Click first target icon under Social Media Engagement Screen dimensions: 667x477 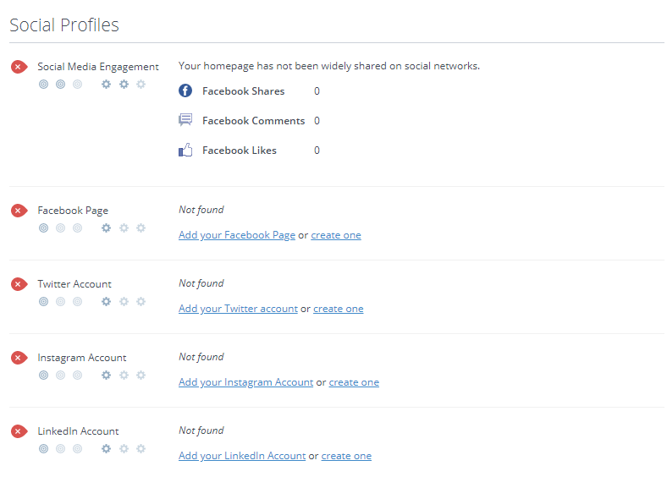click(x=43, y=84)
